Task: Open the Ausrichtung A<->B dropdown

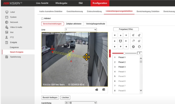Action: click(81, 103)
